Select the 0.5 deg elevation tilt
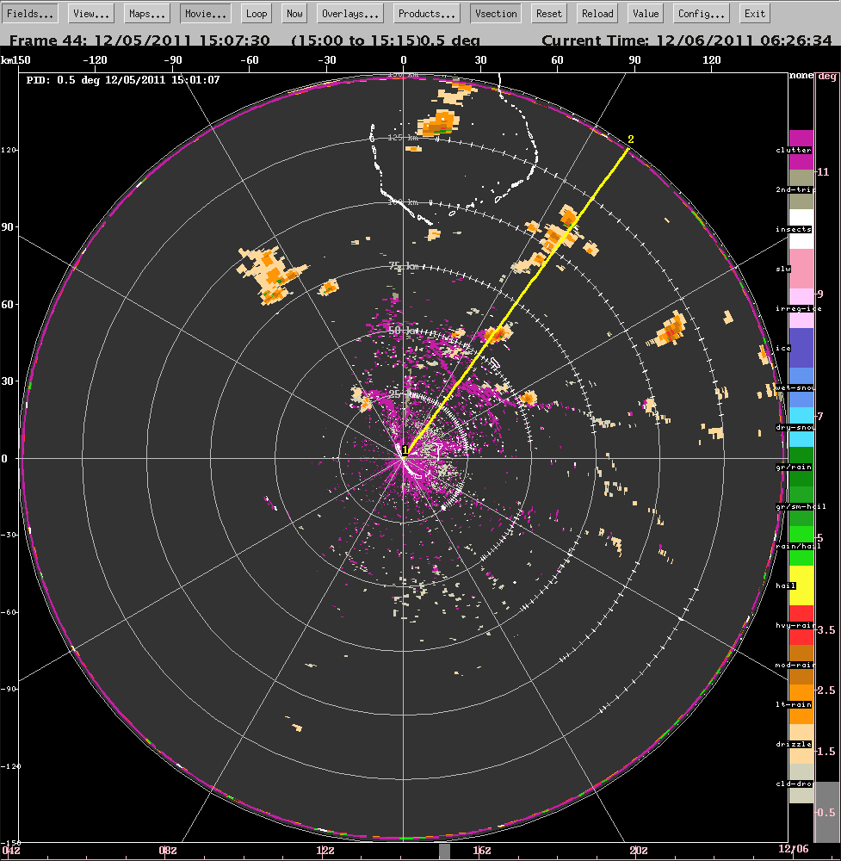This screenshot has width=841, height=861. point(826,812)
